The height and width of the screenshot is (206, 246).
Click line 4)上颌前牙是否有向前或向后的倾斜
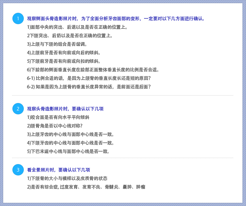[x=64, y=53]
